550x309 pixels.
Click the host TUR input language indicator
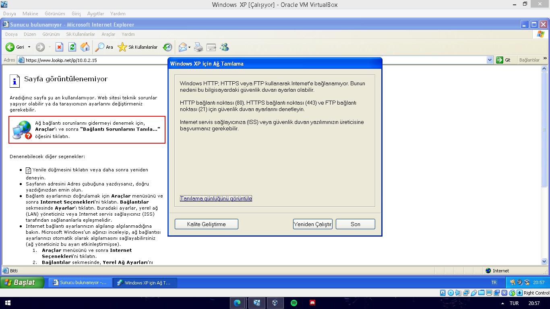[514, 303]
